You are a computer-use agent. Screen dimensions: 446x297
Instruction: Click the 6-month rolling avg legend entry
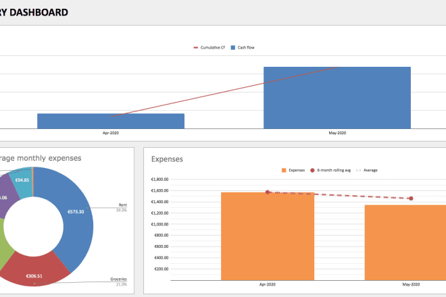click(x=330, y=170)
